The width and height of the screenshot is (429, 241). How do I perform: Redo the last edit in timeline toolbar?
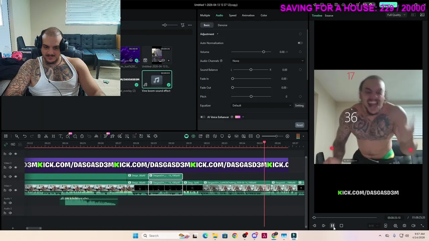tap(32, 136)
